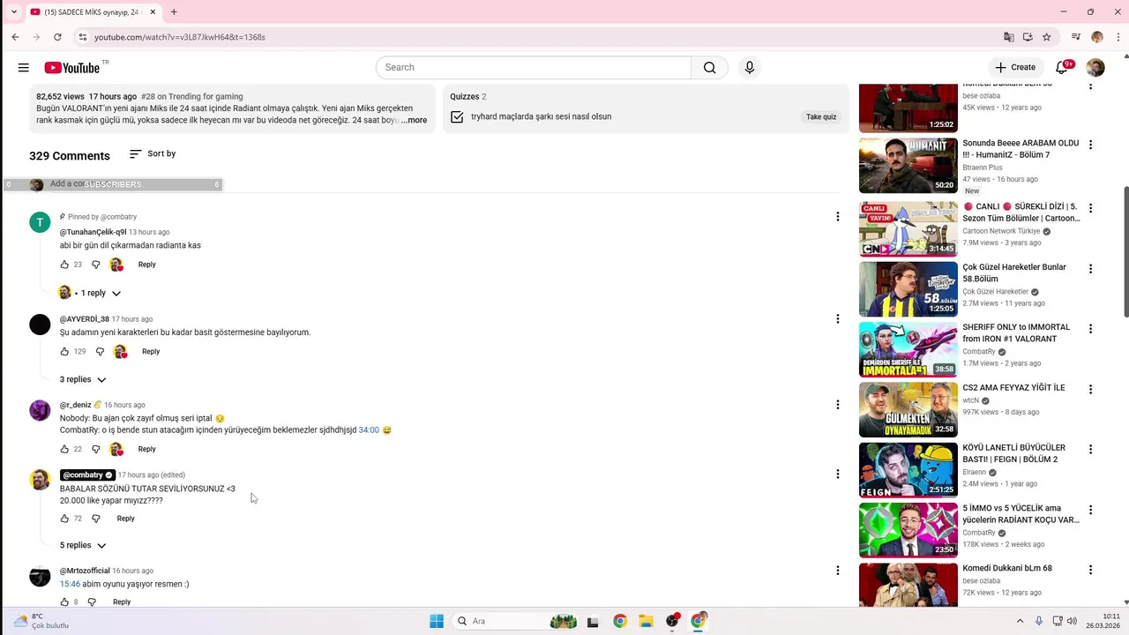Reload the page in the browser
This screenshot has width=1129, height=635.
(x=57, y=37)
